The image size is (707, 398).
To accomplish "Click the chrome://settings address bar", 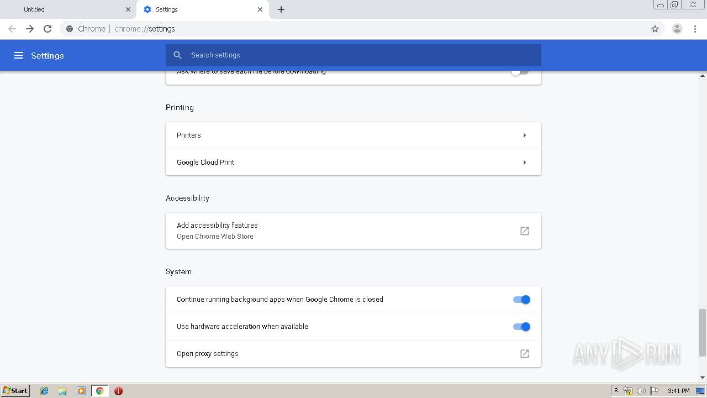I will coord(353,29).
